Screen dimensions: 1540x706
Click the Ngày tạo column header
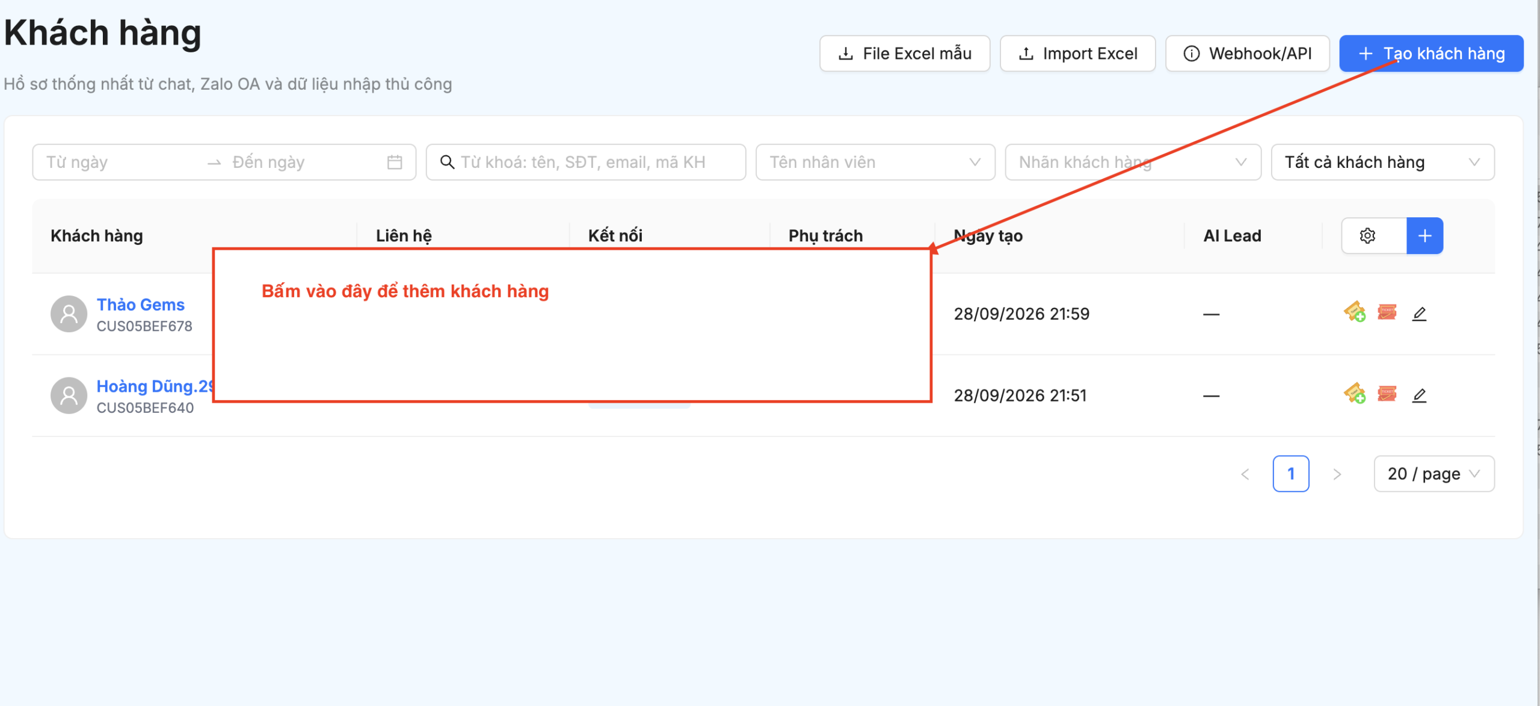[988, 236]
